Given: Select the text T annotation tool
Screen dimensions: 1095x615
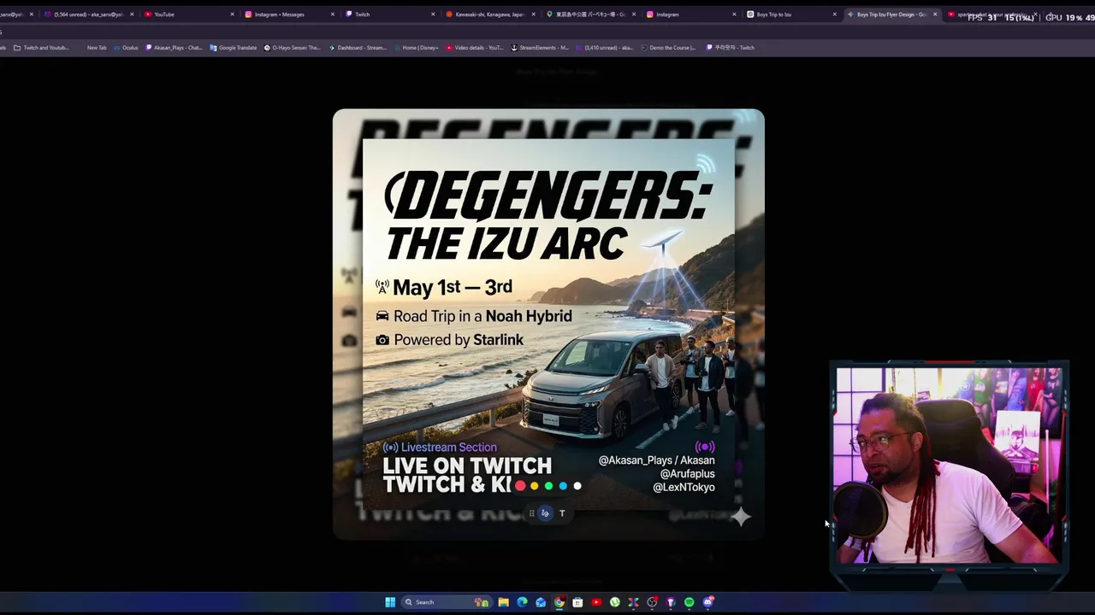Looking at the screenshot, I should 562,513.
